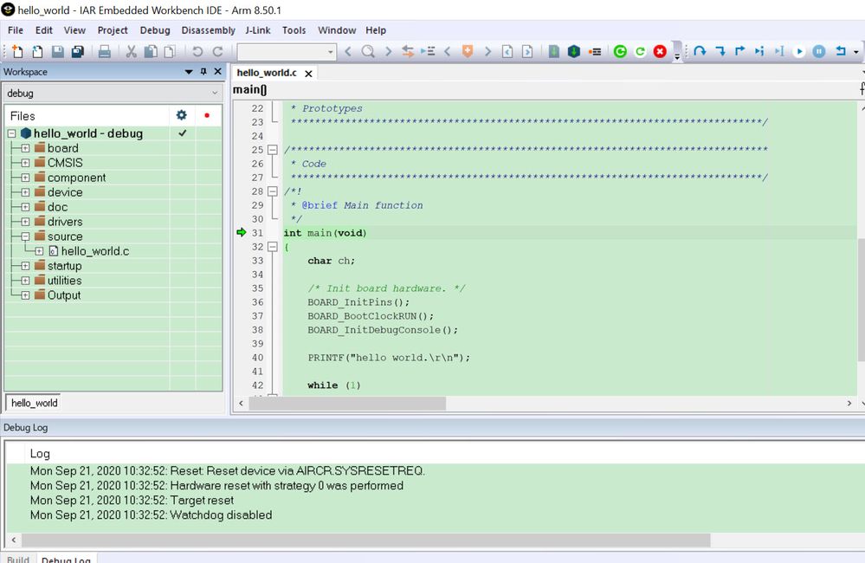This screenshot has height=563, width=865.
Task: Close the Workspace panel
Action: coord(218,72)
